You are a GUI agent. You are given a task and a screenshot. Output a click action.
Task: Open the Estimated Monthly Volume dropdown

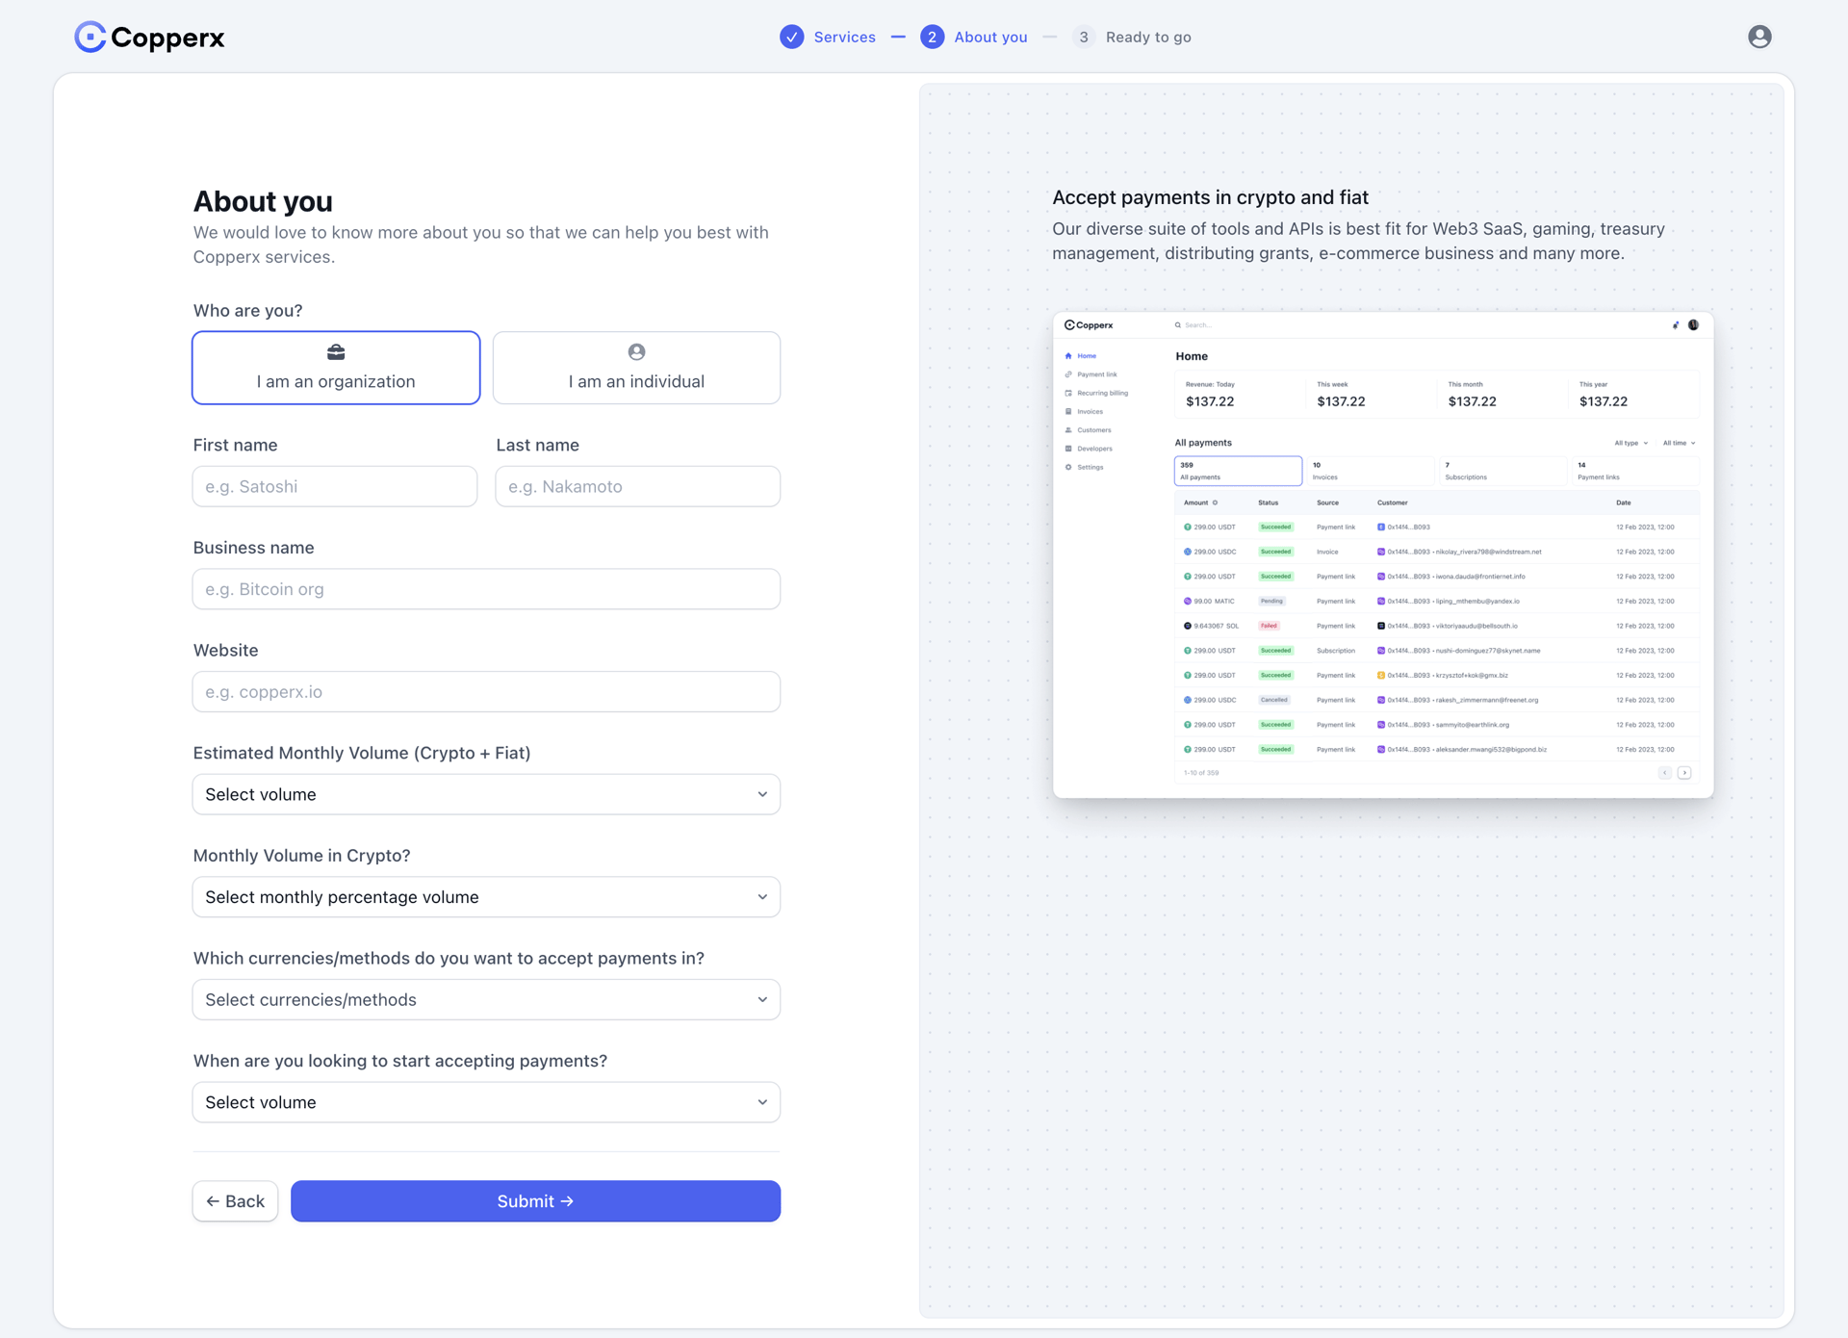point(485,794)
